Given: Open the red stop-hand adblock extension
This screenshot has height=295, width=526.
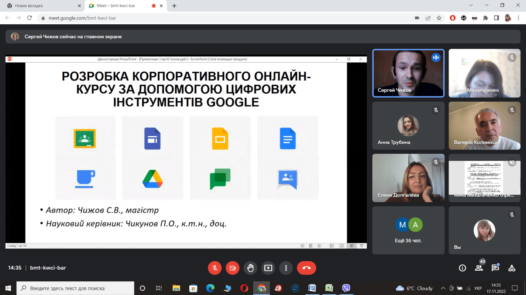Looking at the screenshot, I should [453, 18].
